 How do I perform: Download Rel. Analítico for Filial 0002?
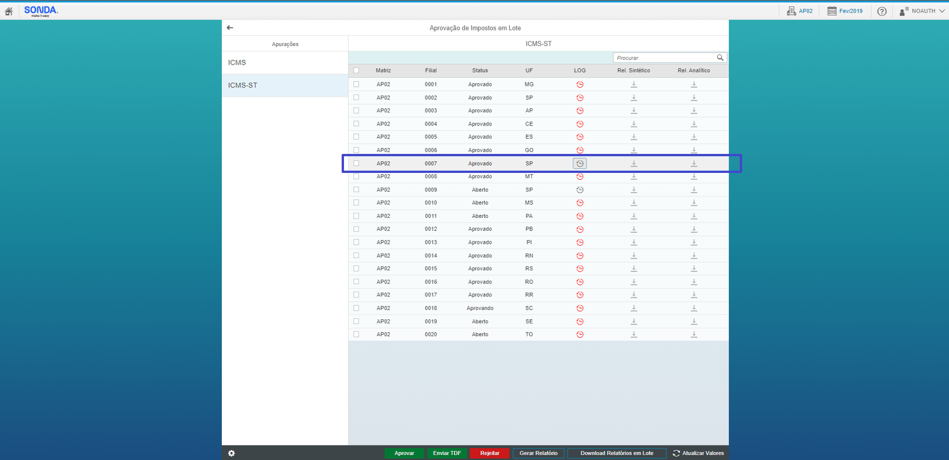694,97
